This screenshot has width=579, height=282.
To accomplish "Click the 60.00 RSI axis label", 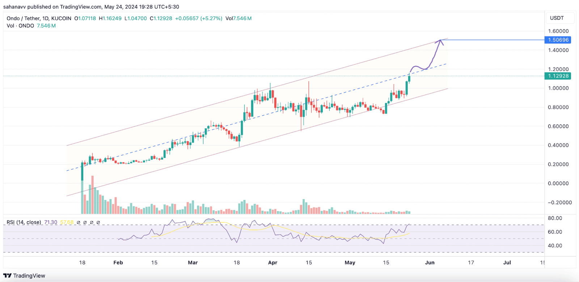I will point(555,232).
